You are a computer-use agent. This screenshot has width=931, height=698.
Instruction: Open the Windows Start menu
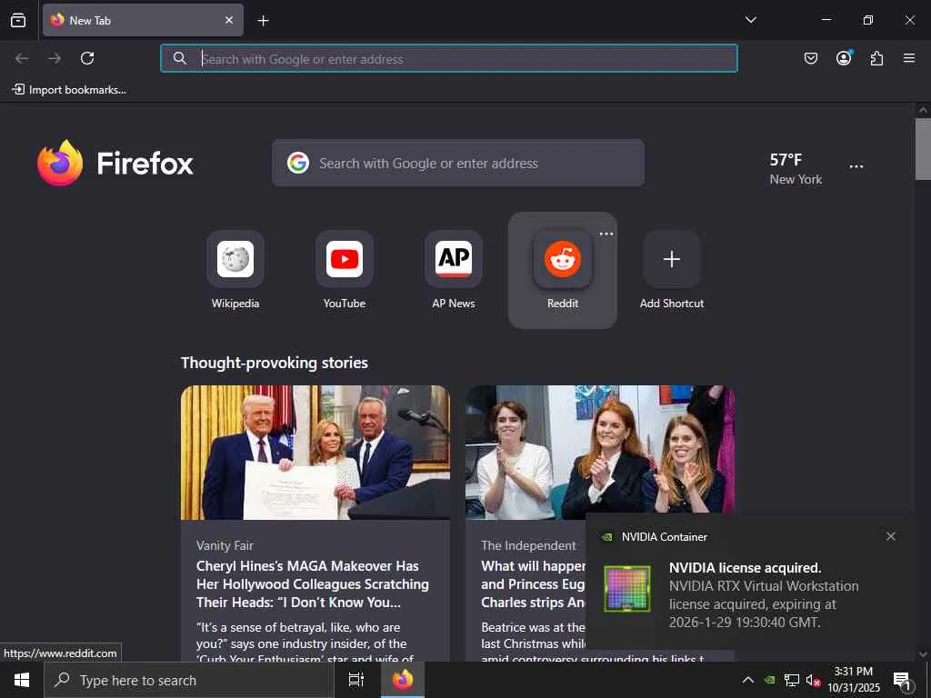click(x=22, y=680)
